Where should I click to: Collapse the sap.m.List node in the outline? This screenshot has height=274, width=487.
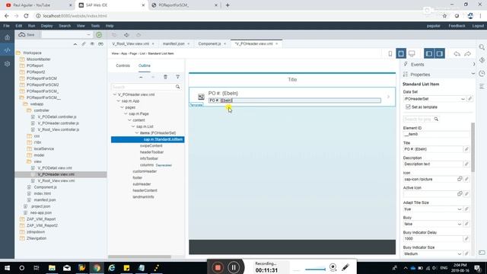(x=133, y=126)
